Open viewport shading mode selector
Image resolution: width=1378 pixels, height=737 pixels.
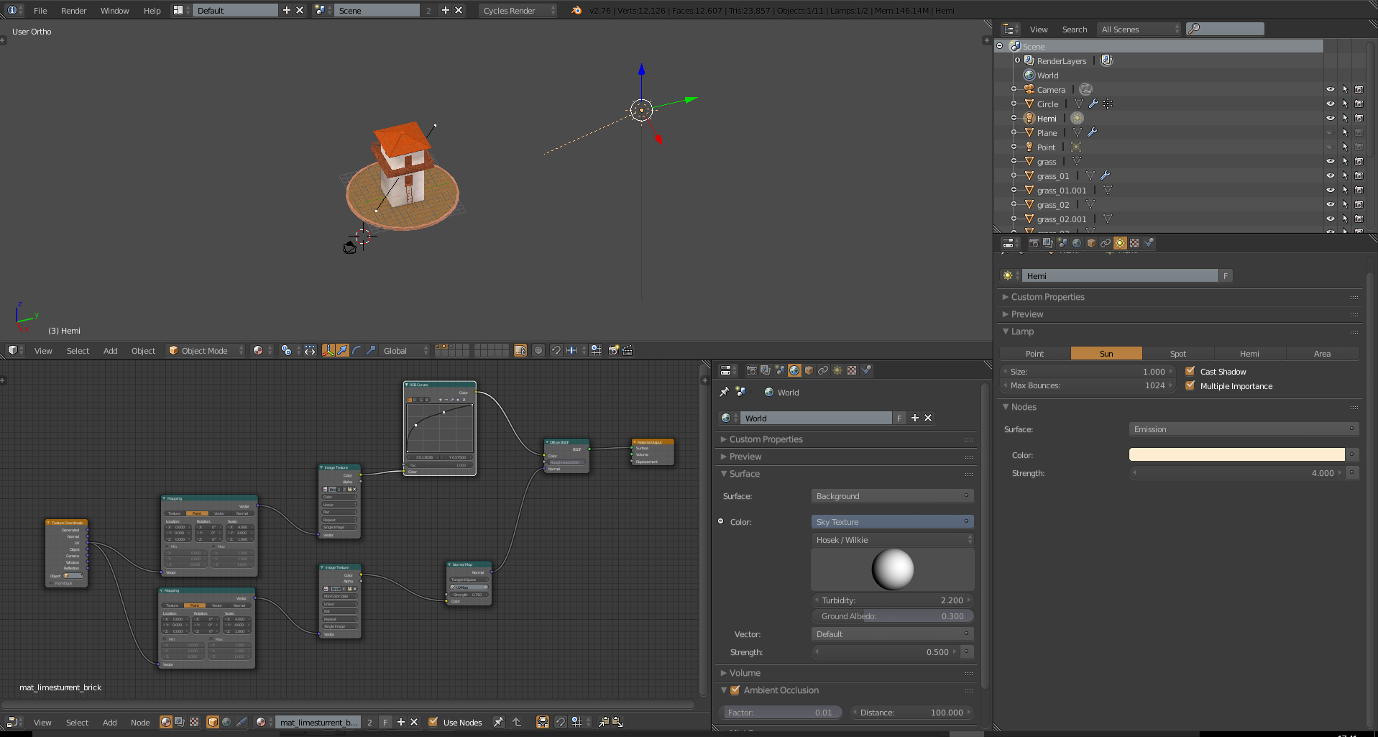point(262,350)
